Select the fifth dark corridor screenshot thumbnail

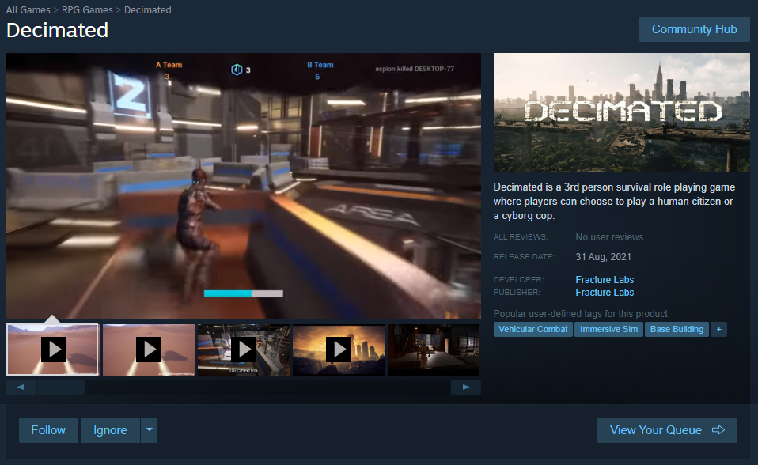pyautogui.click(x=434, y=350)
